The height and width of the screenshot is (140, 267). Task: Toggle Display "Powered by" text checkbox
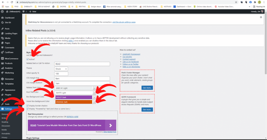pyautogui.click(x=27, y=109)
